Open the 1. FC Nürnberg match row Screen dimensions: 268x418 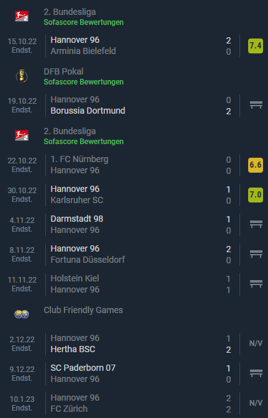click(x=134, y=165)
